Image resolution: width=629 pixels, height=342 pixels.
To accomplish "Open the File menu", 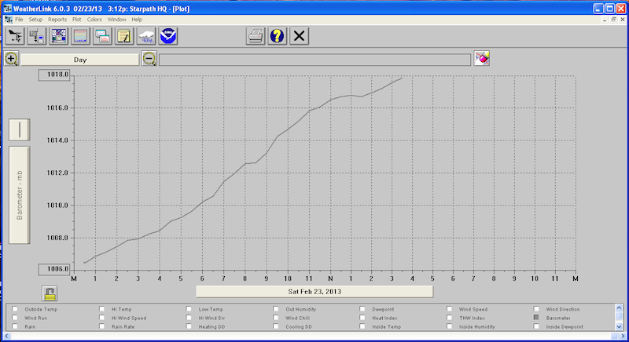I will (x=19, y=20).
